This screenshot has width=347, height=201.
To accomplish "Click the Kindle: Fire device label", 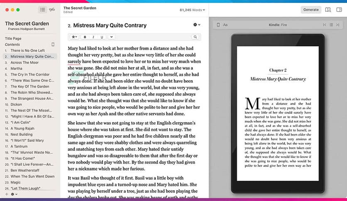I will [278, 25].
